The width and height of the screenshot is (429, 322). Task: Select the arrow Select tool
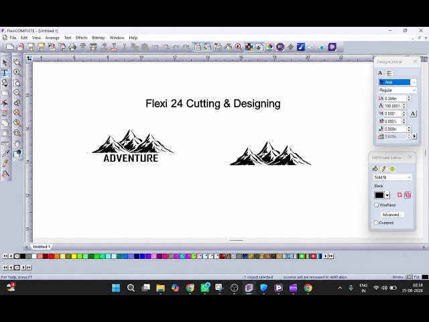[x=5, y=62]
